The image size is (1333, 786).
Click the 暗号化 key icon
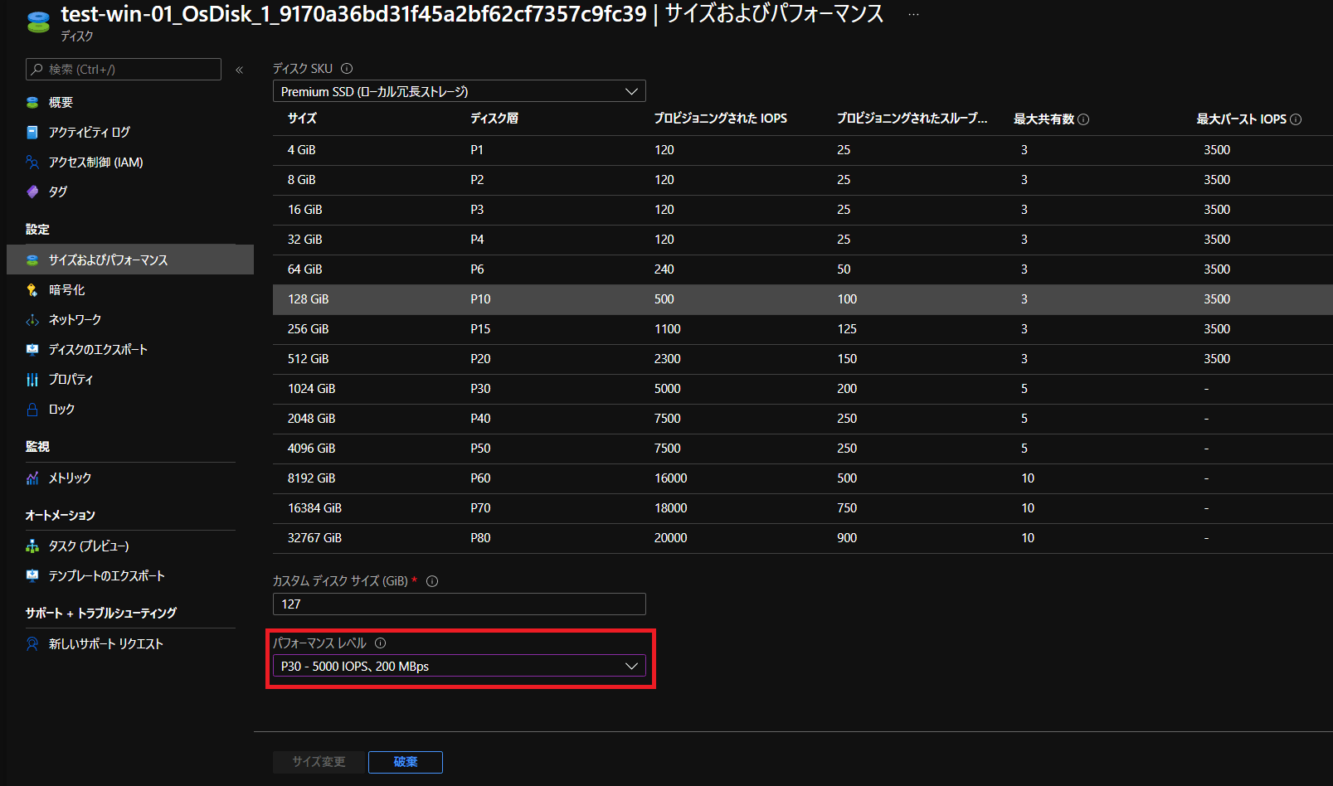click(x=32, y=290)
